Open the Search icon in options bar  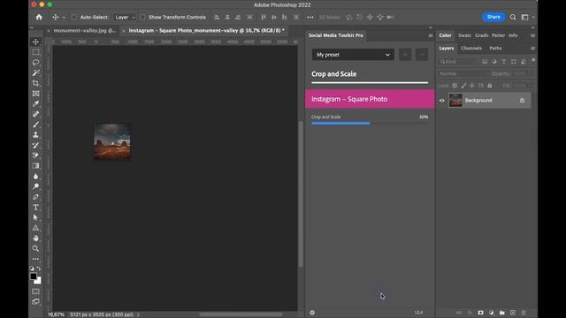pos(513,18)
